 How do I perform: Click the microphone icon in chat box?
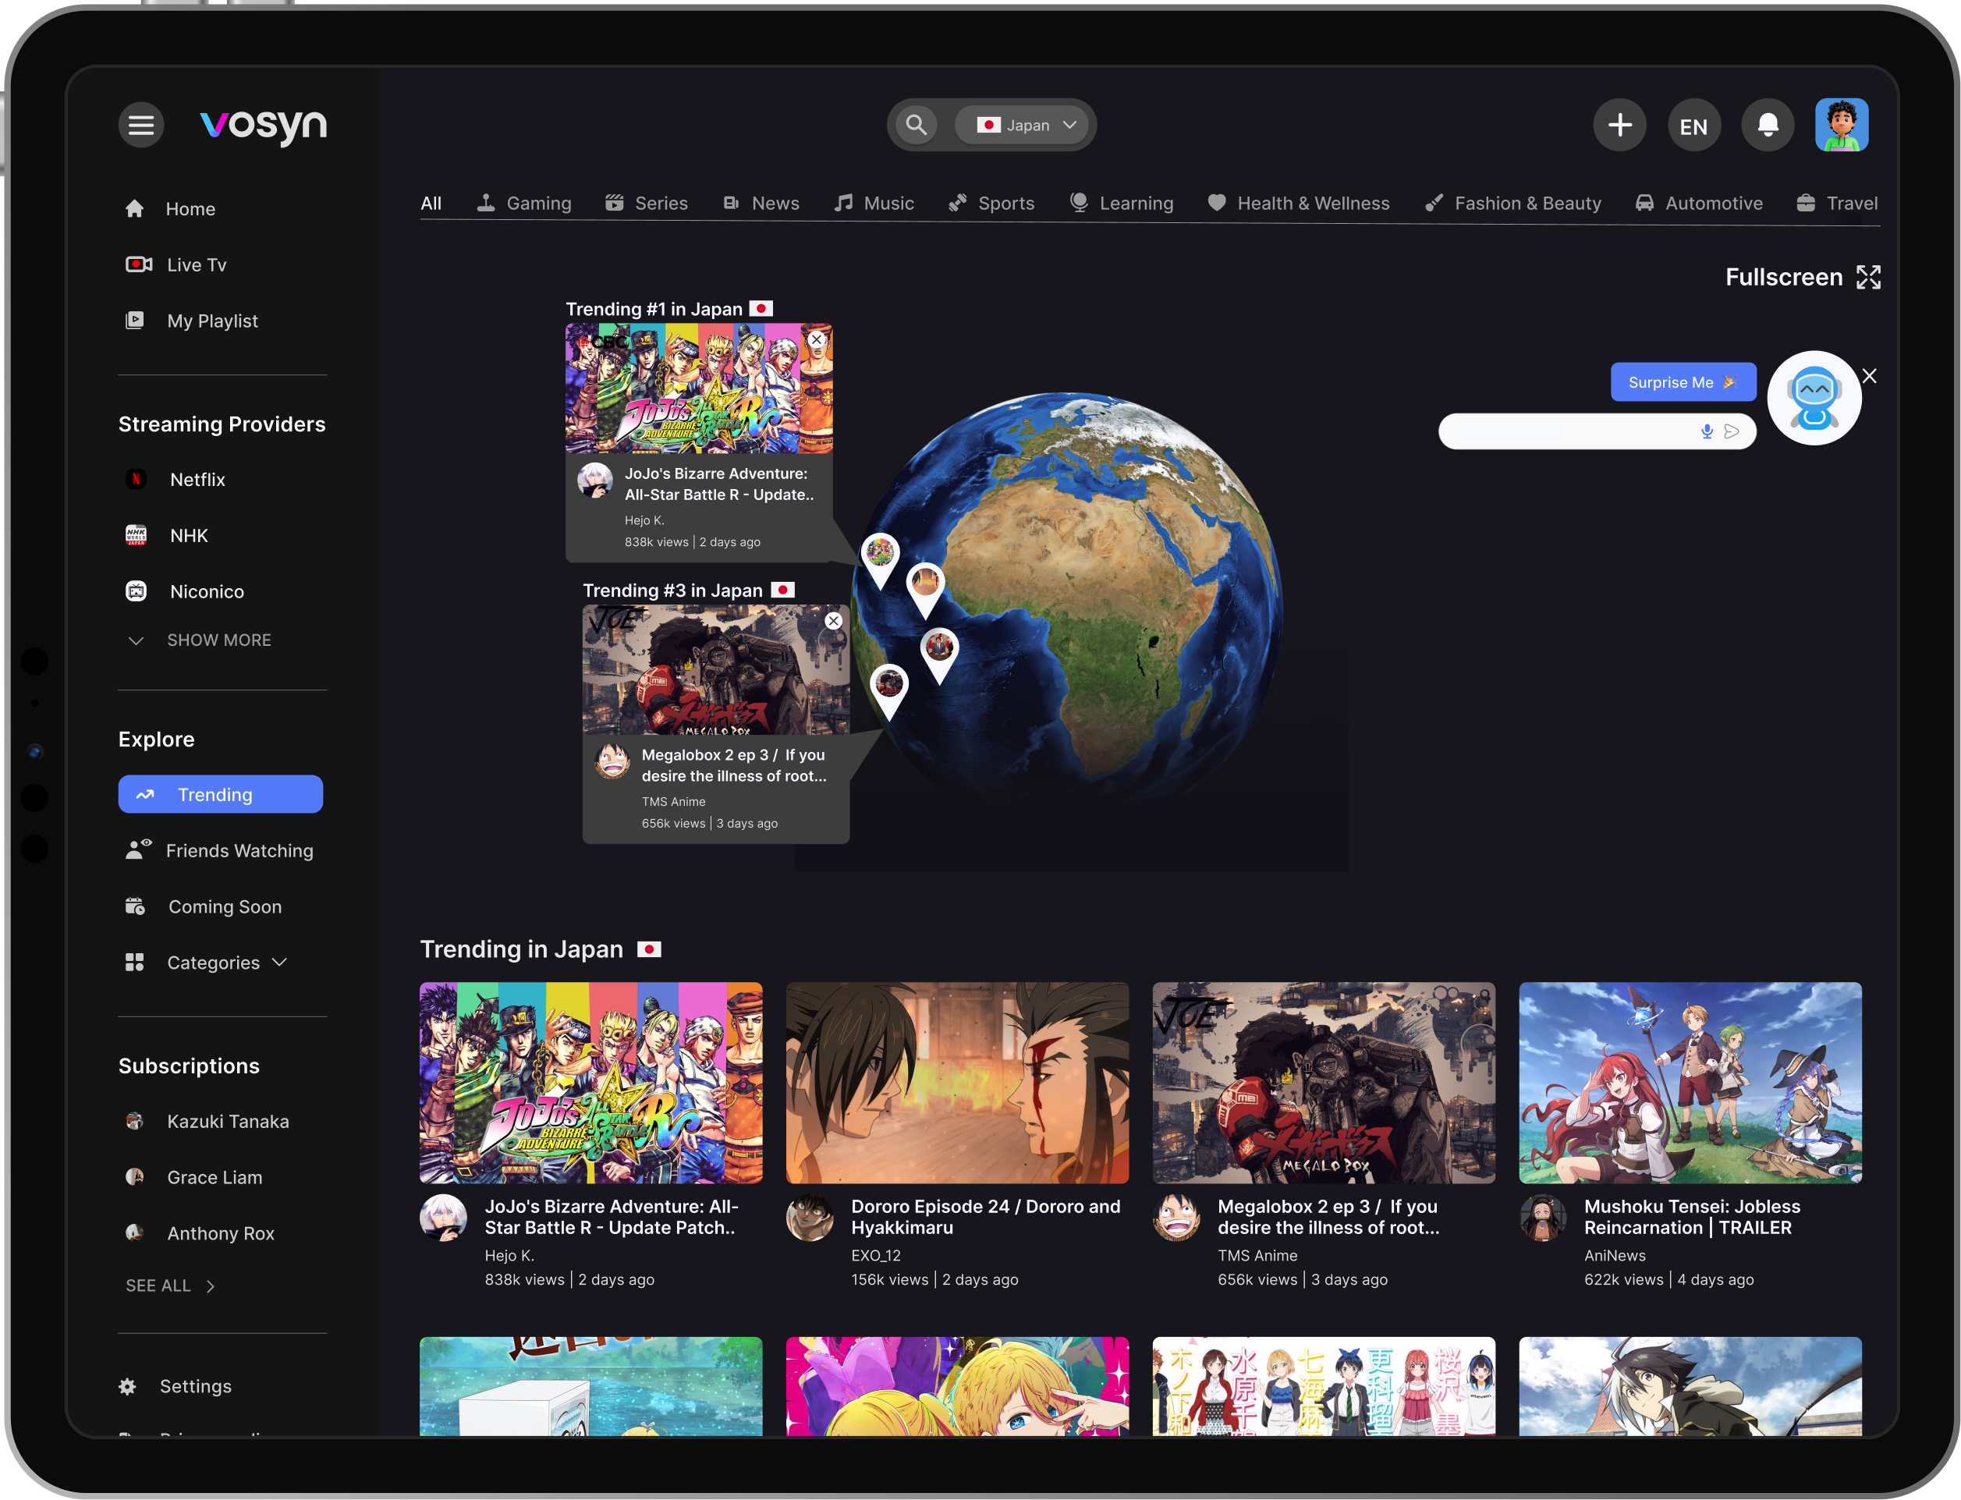(1707, 432)
